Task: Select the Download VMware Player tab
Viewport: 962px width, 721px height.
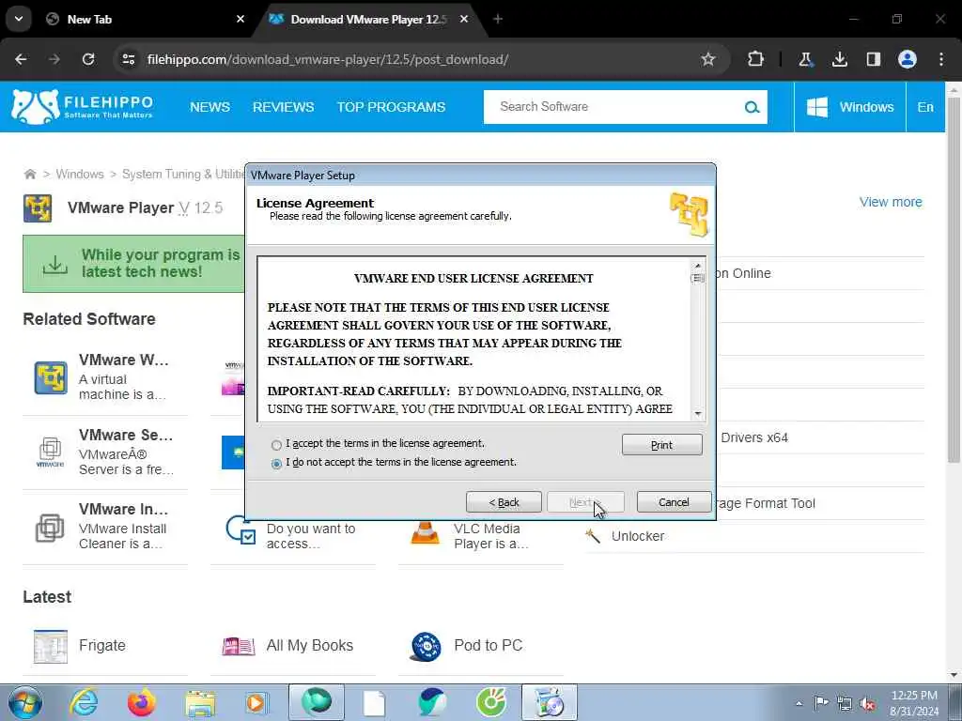Action: (368, 20)
